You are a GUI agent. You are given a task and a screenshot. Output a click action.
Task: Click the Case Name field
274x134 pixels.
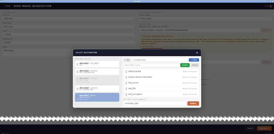(68, 26)
